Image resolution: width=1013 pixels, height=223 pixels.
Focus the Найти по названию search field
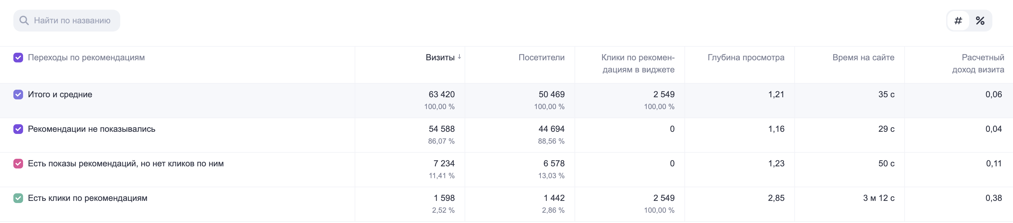(x=67, y=20)
